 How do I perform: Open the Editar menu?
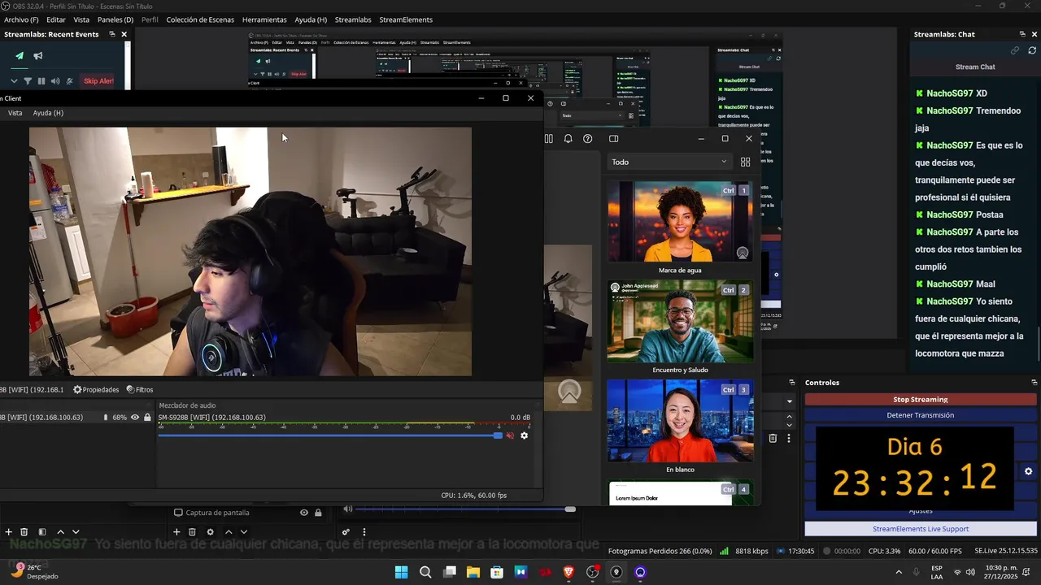[x=56, y=19]
